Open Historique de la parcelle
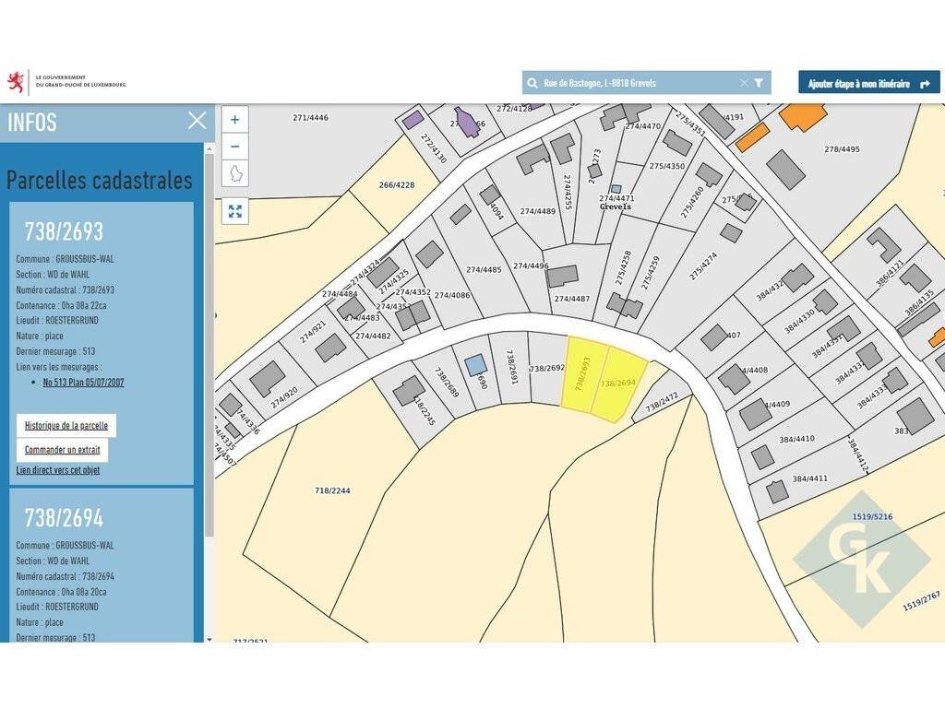 (x=66, y=426)
